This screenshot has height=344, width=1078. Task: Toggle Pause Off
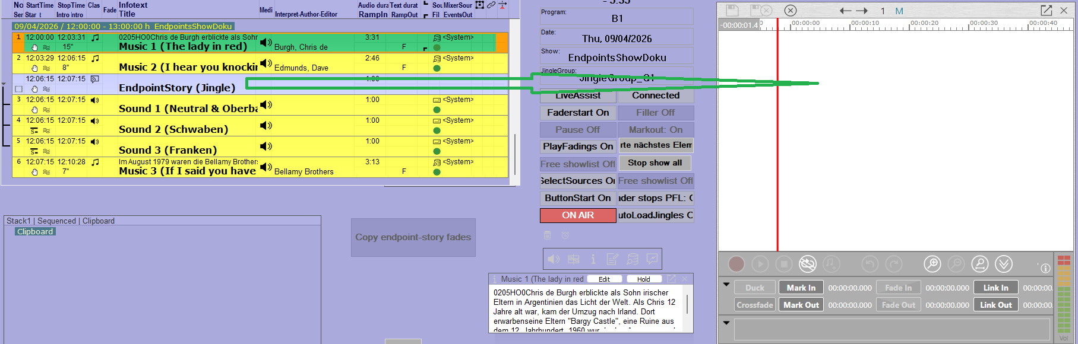(578, 130)
